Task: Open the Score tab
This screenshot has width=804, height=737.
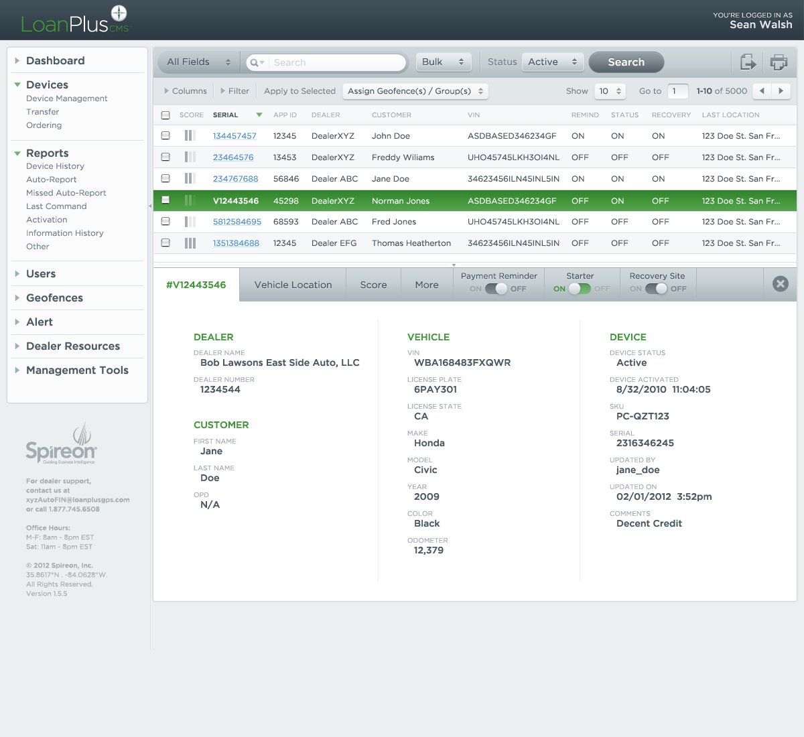Action: coord(373,285)
